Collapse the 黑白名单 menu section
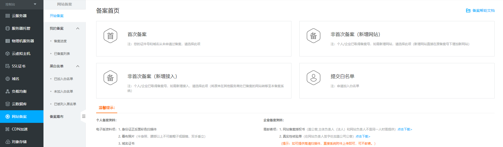The height and width of the screenshot is (147, 503). (78, 66)
